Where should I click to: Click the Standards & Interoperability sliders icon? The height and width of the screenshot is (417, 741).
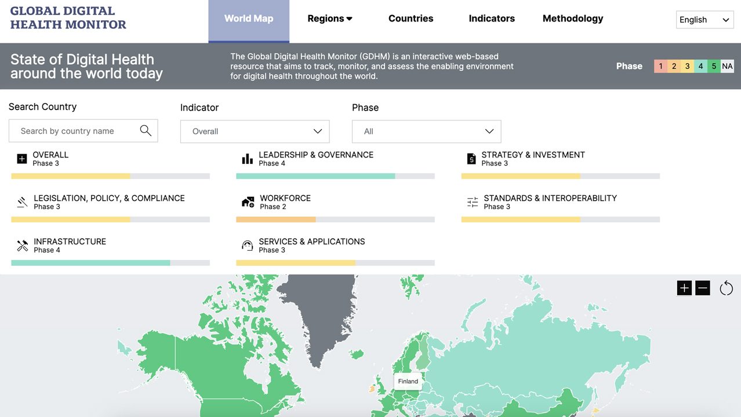473,202
